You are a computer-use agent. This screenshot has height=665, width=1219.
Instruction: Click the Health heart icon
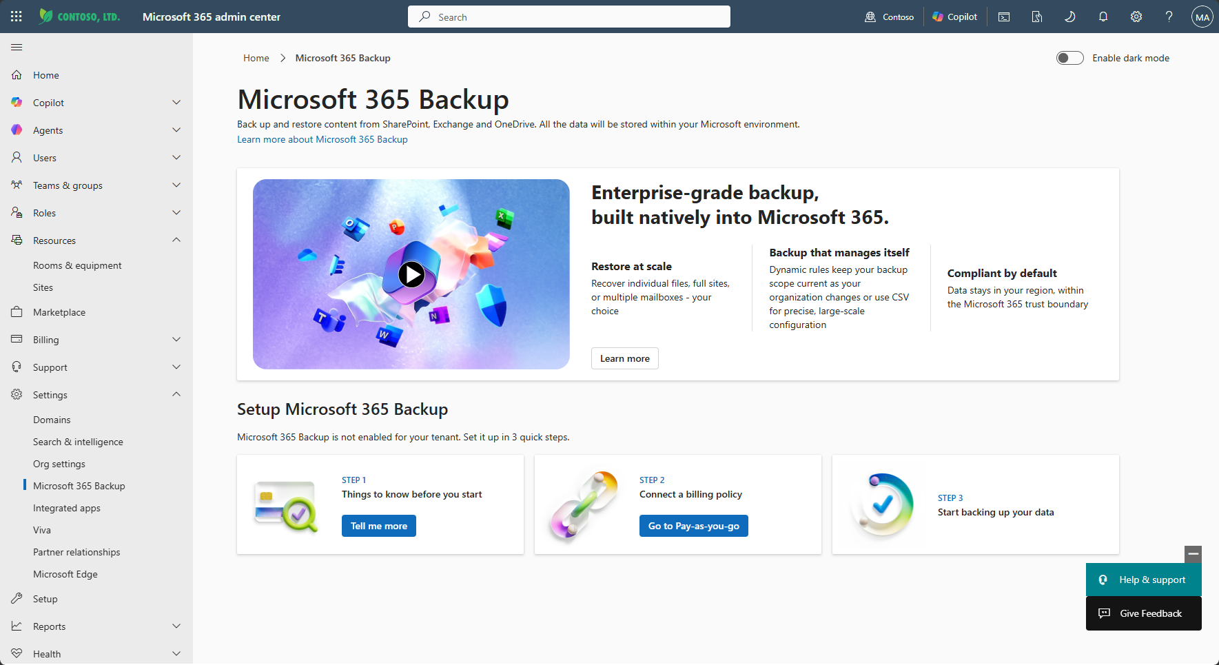coord(17,654)
